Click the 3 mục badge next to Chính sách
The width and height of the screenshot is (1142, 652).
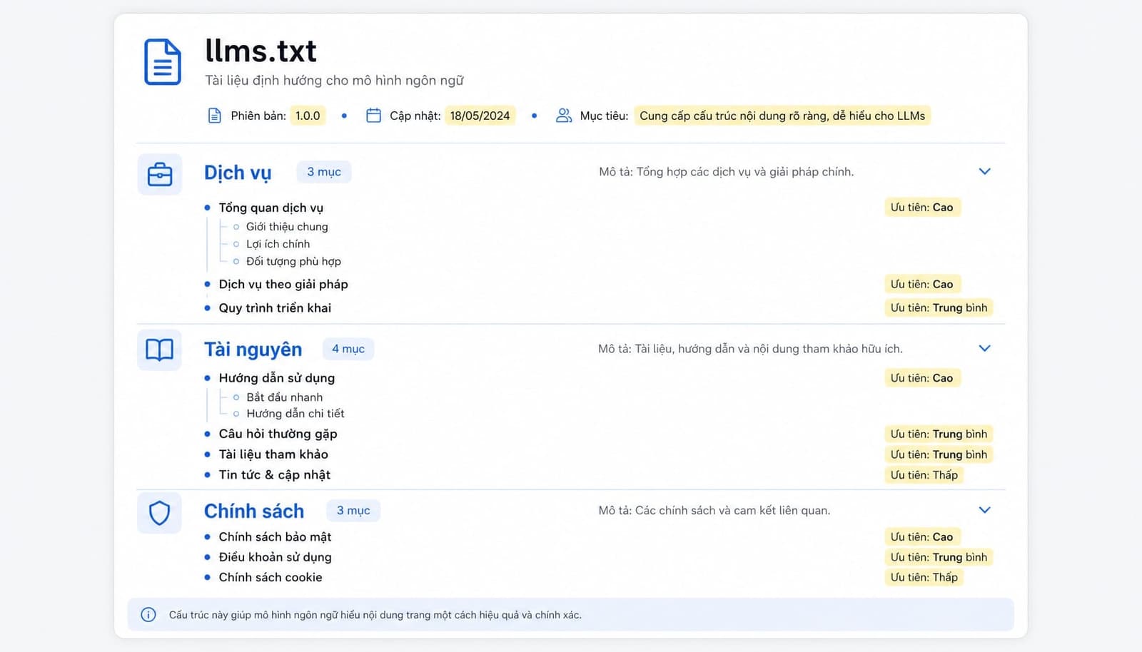(353, 511)
